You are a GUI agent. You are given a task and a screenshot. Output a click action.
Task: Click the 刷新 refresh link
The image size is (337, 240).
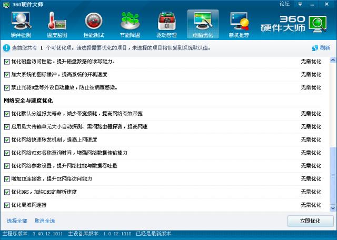pyautogui.click(x=321, y=48)
